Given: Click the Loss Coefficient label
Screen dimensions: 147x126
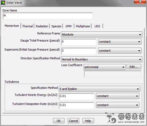Looking at the screenshot, I should coord(72,65).
